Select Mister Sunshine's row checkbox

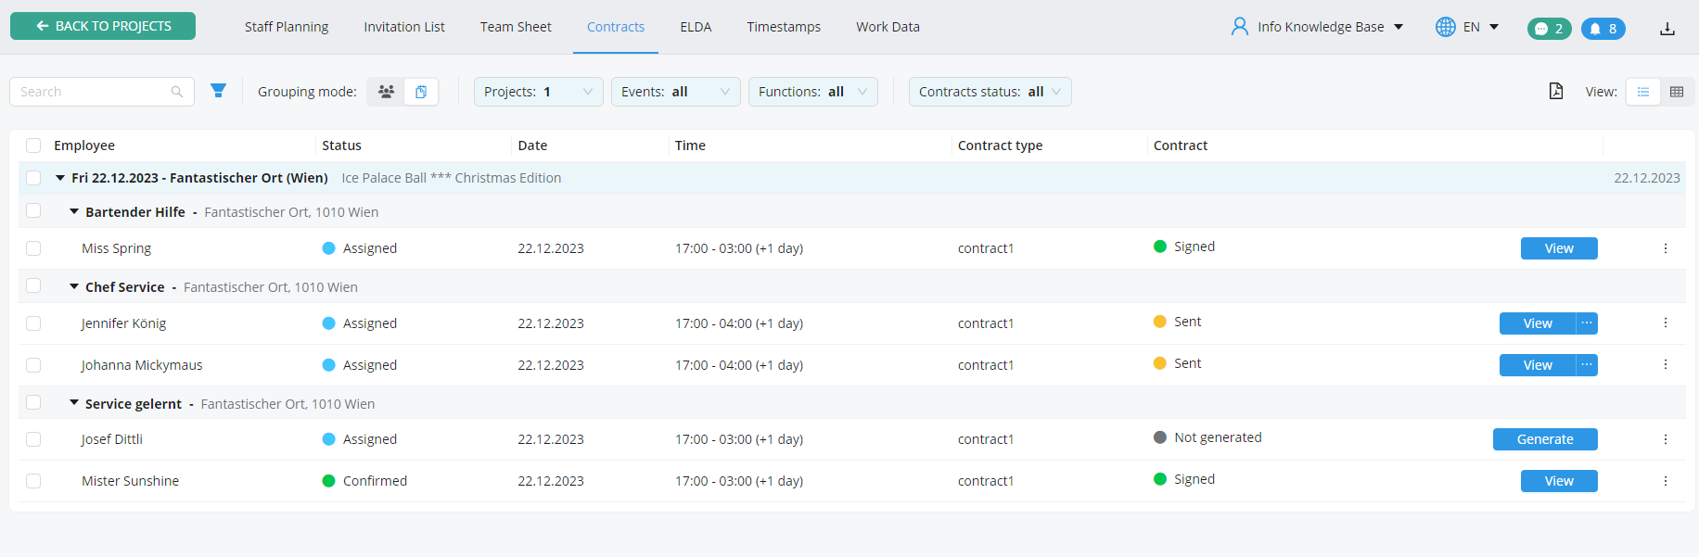(33, 481)
